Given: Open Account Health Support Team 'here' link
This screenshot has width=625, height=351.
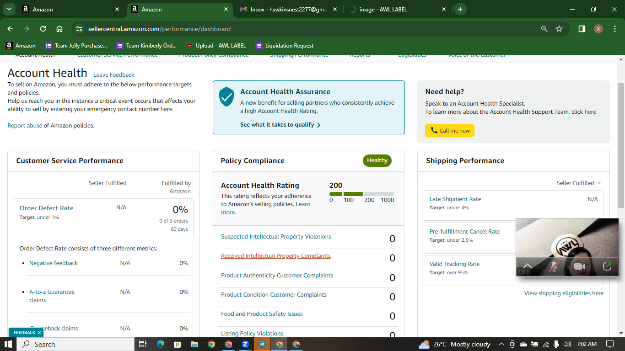Looking at the screenshot, I should coord(590,112).
